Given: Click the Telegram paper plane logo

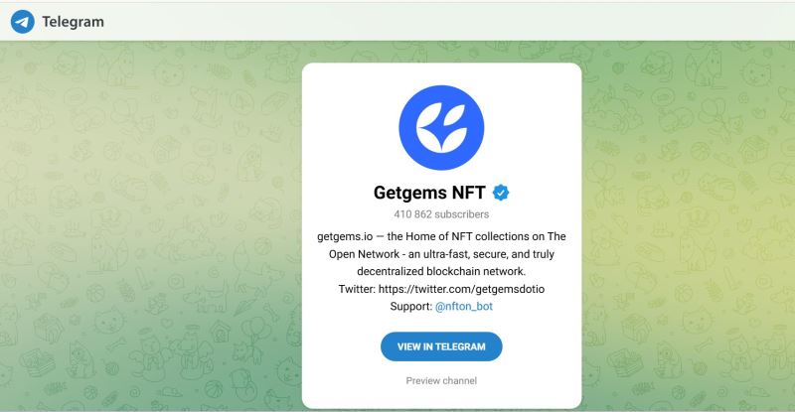Looking at the screenshot, I should pos(23,21).
